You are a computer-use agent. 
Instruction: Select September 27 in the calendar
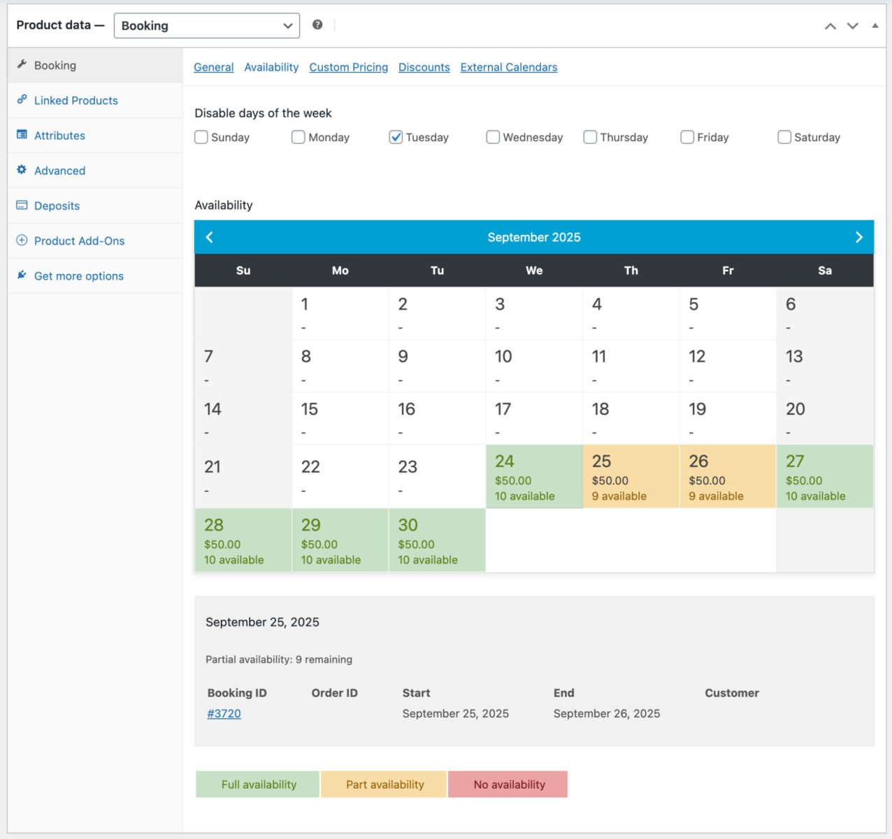[825, 476]
